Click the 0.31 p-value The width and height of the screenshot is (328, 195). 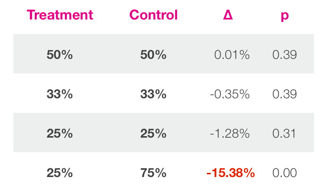284,133
